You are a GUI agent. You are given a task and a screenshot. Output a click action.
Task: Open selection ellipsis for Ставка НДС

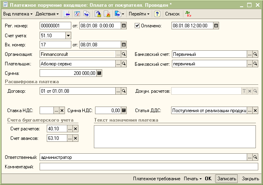coord(56,111)
